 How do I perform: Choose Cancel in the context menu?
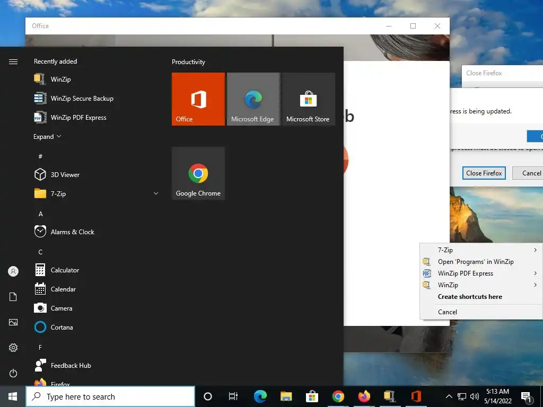coord(481,312)
